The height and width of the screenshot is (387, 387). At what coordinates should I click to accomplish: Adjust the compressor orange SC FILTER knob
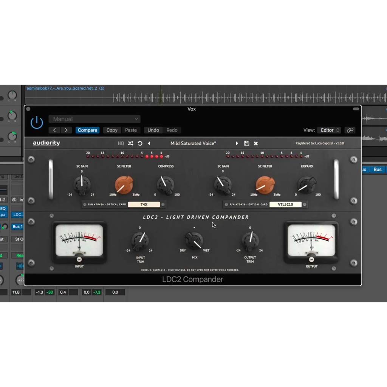click(124, 185)
